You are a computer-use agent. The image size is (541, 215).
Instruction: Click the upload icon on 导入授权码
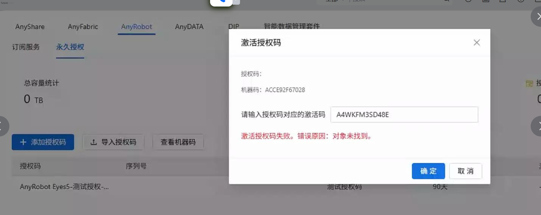[93, 142]
